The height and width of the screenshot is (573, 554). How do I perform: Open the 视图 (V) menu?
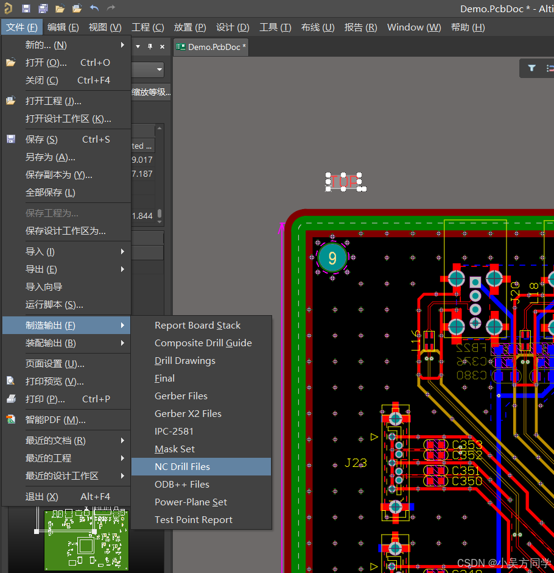pyautogui.click(x=105, y=27)
